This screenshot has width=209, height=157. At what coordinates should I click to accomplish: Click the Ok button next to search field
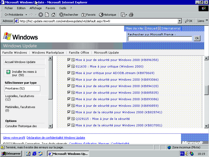(x=197, y=38)
